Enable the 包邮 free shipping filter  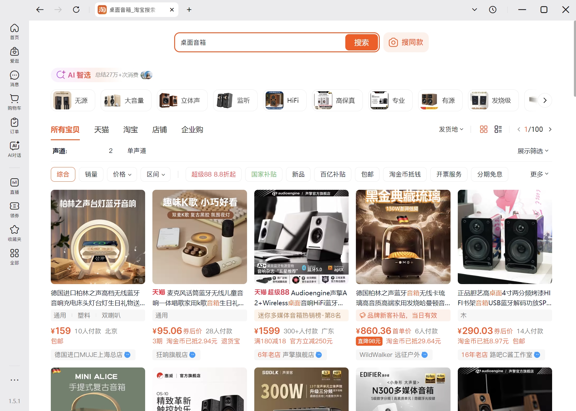coord(367,174)
